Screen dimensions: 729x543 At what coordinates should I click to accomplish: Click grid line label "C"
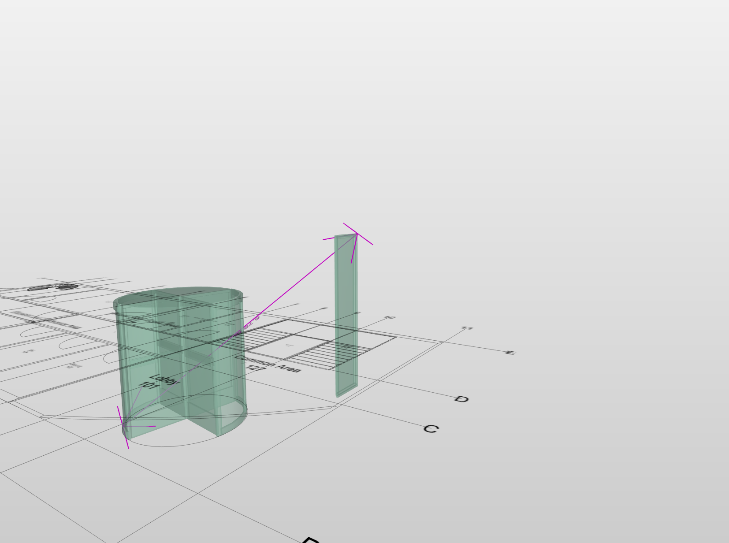click(x=430, y=429)
